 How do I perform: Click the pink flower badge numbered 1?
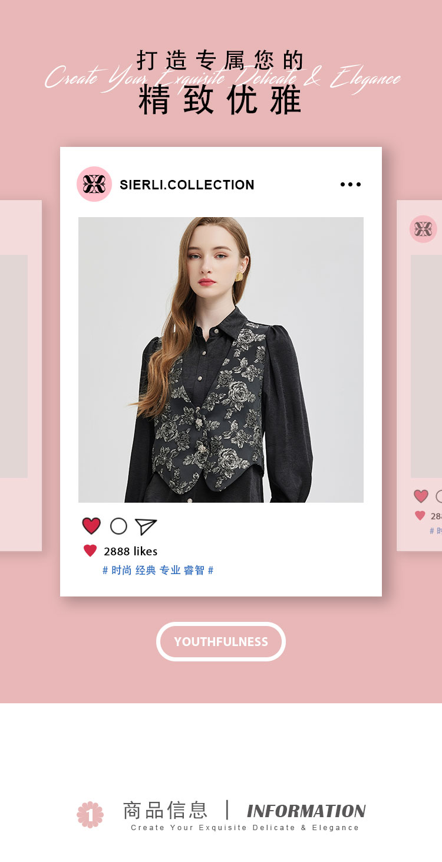[x=90, y=815]
